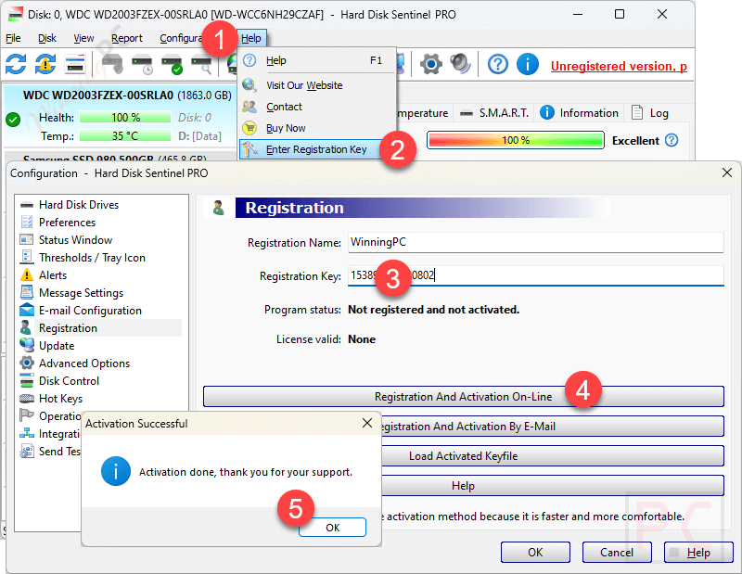This screenshot has width=742, height=574.
Task: Click the disk with magnifier toolbar icon
Action: pos(201,65)
